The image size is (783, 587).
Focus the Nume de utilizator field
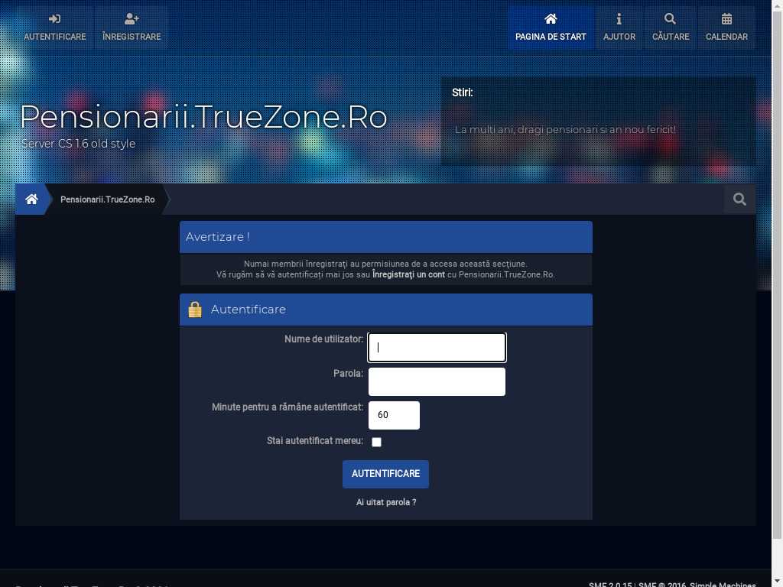437,348
